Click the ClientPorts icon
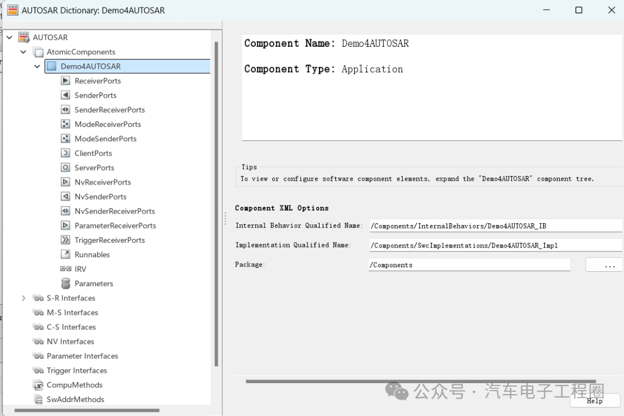The image size is (624, 416). (66, 153)
